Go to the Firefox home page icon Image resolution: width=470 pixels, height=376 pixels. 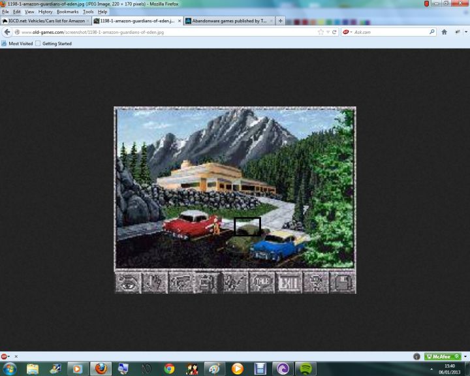click(445, 32)
